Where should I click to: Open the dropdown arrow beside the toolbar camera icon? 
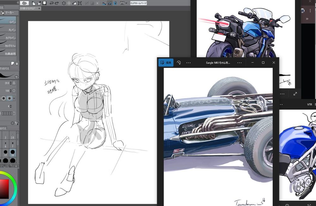point(126,3)
